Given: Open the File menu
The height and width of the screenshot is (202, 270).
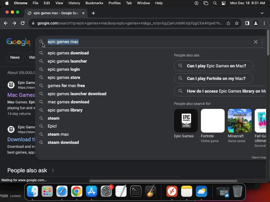Looking at the screenshot, I should [36, 3].
